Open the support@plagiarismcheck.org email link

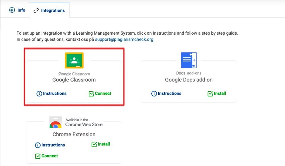coord(124,39)
